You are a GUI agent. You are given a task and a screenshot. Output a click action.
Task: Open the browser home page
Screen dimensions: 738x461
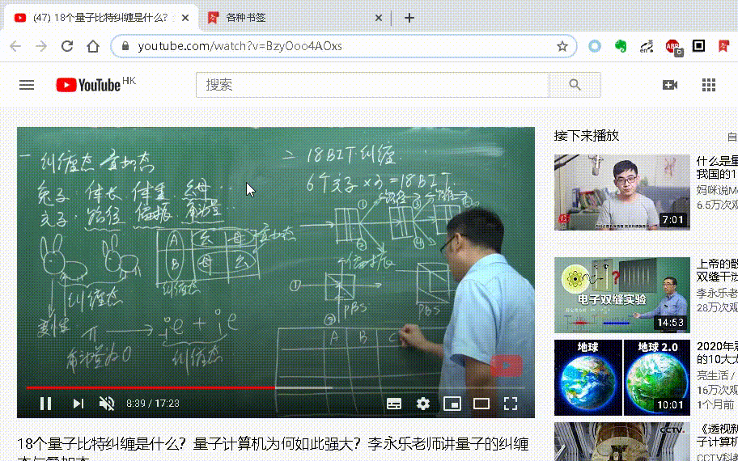[93, 46]
